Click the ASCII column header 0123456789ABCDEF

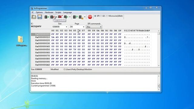click(x=137, y=31)
